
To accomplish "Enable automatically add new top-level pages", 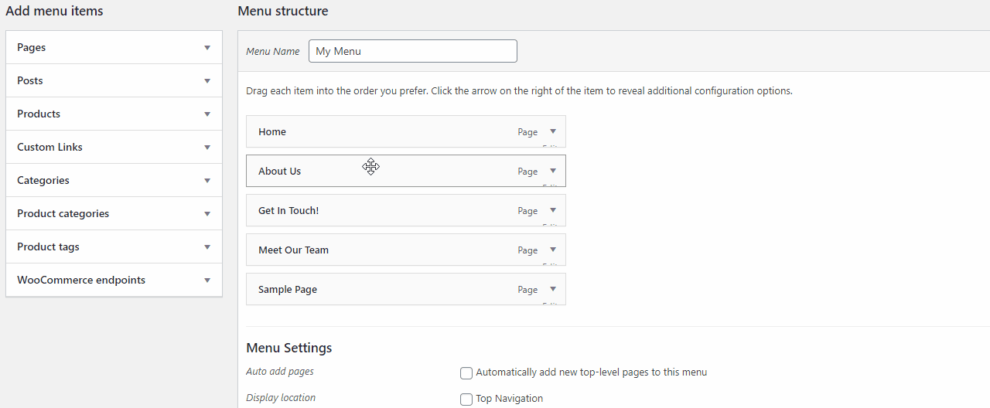I will (466, 373).
